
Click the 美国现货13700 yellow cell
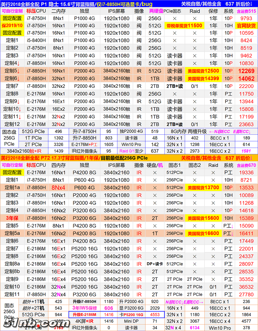click(203, 188)
